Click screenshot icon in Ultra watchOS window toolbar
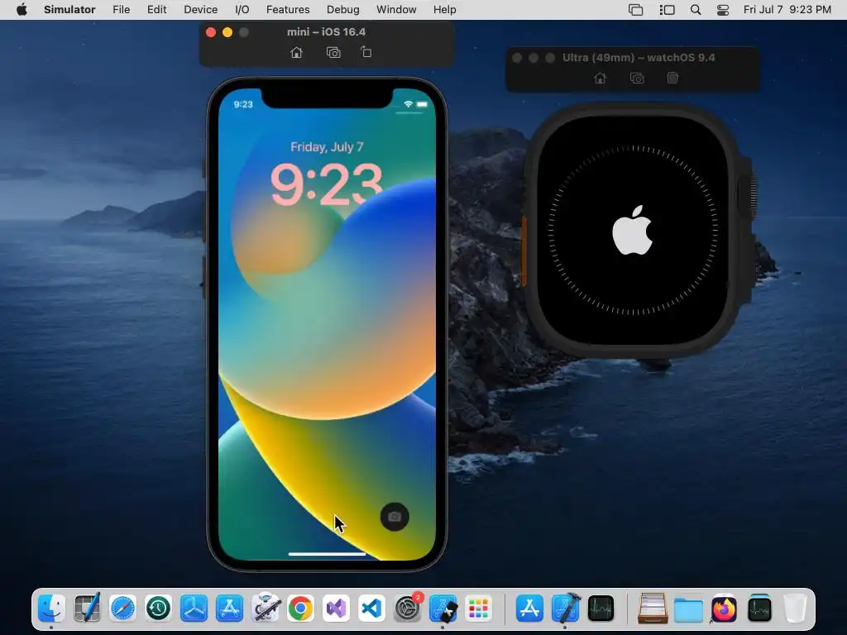 637,79
